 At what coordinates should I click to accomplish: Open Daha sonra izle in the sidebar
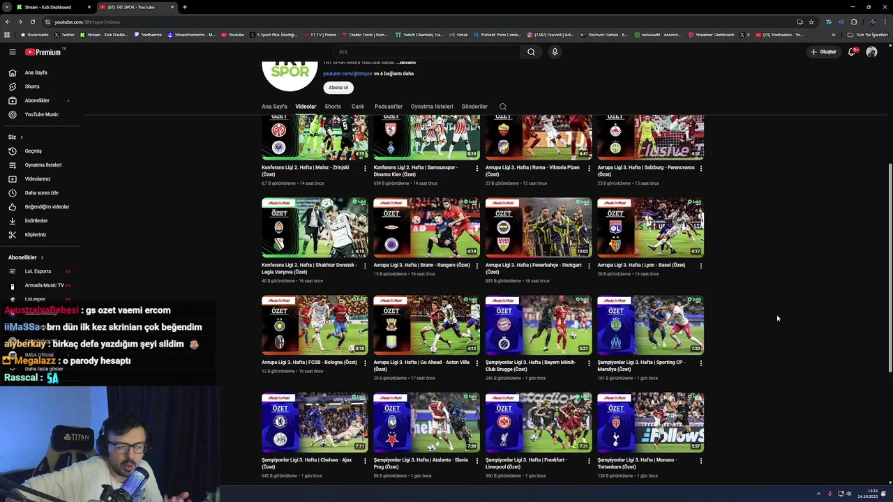(x=41, y=192)
